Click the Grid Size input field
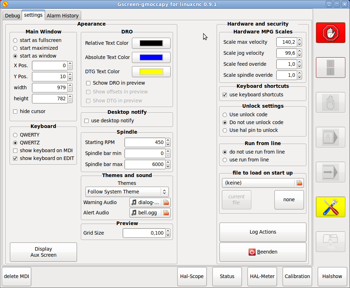This screenshot has height=288, width=350. (144, 233)
